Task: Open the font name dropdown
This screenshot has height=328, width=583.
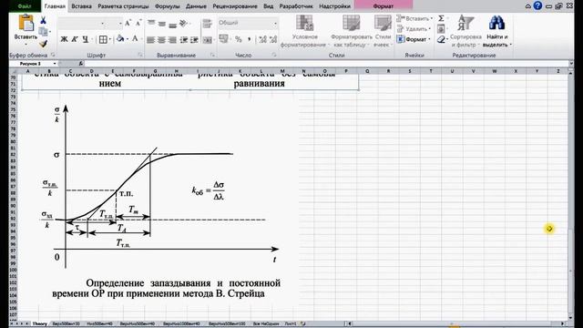Action: tap(102, 24)
